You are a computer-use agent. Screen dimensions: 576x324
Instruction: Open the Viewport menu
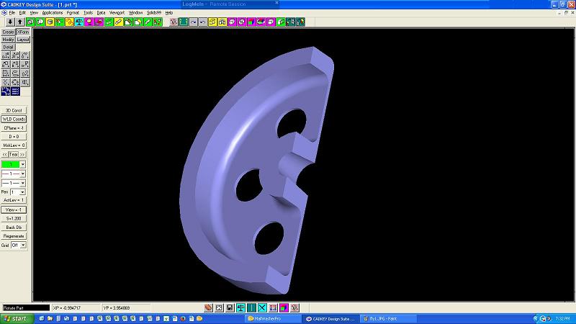click(x=117, y=13)
